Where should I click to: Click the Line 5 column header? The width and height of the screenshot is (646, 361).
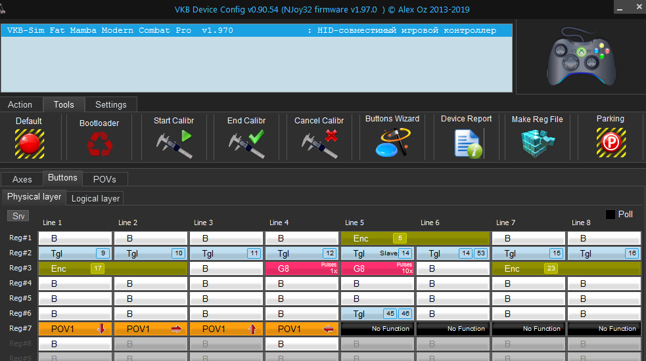tap(354, 223)
